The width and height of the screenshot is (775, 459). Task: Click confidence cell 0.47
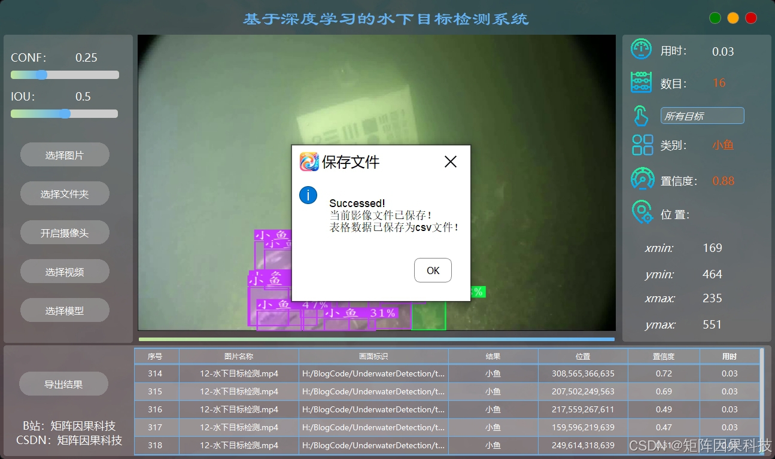click(x=664, y=427)
